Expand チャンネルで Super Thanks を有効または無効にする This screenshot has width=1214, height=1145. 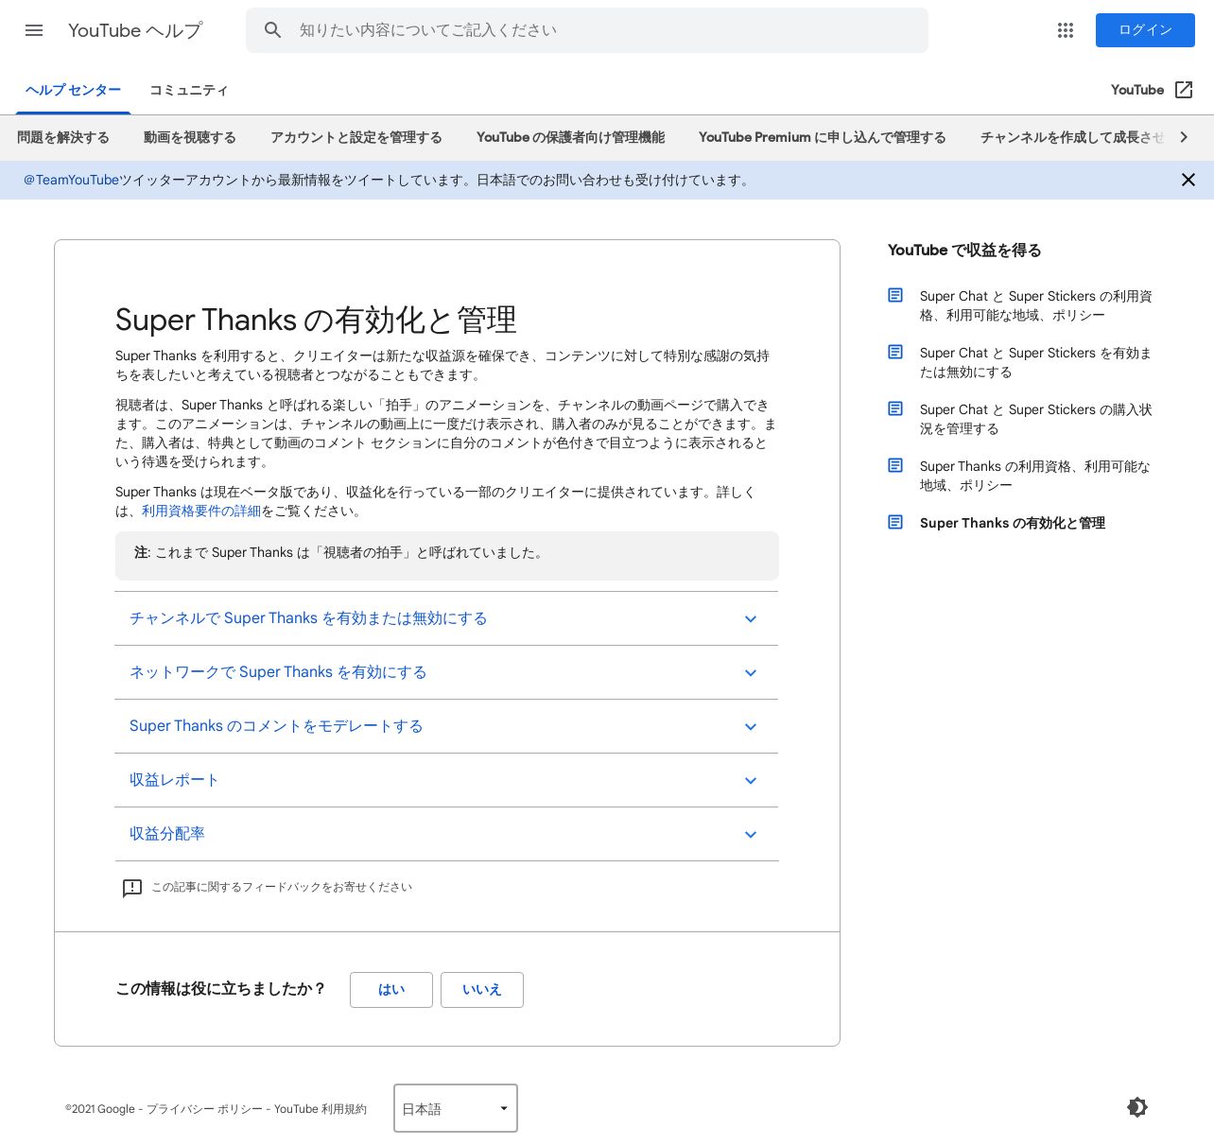[x=446, y=618]
